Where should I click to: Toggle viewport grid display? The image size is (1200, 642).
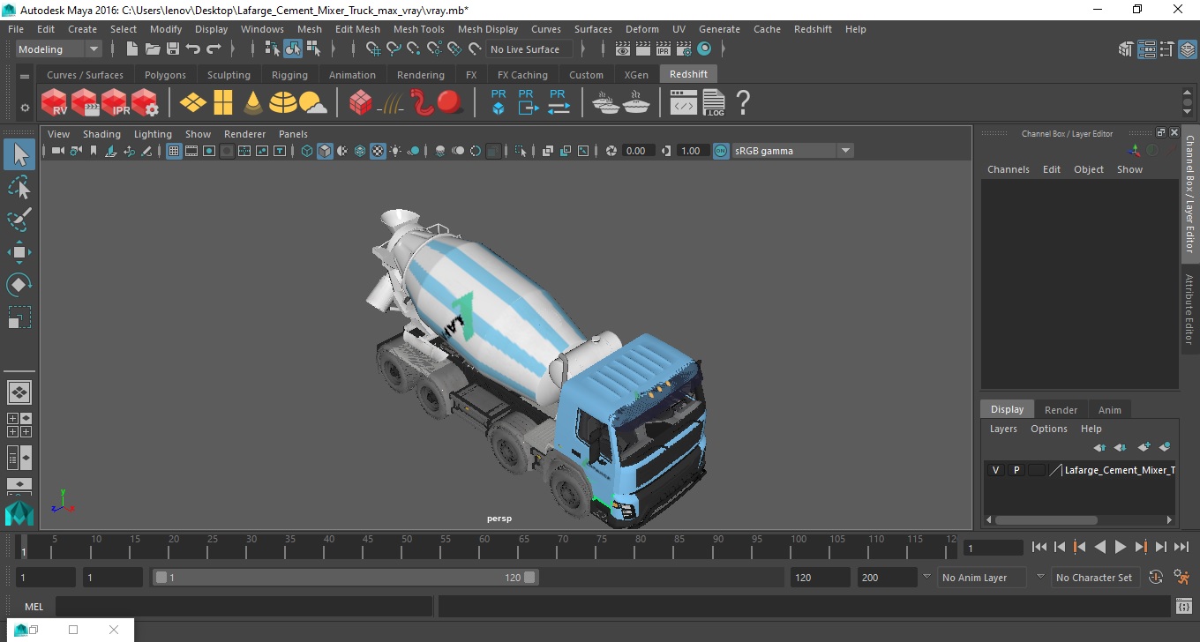click(x=174, y=151)
